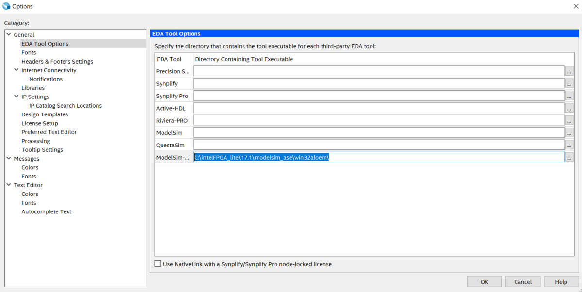The width and height of the screenshot is (582, 292).
Task: Open Tooltip Settings
Action: point(42,150)
